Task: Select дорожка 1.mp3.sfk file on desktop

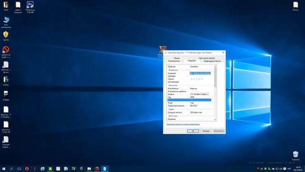Action: pyautogui.click(x=6, y=127)
